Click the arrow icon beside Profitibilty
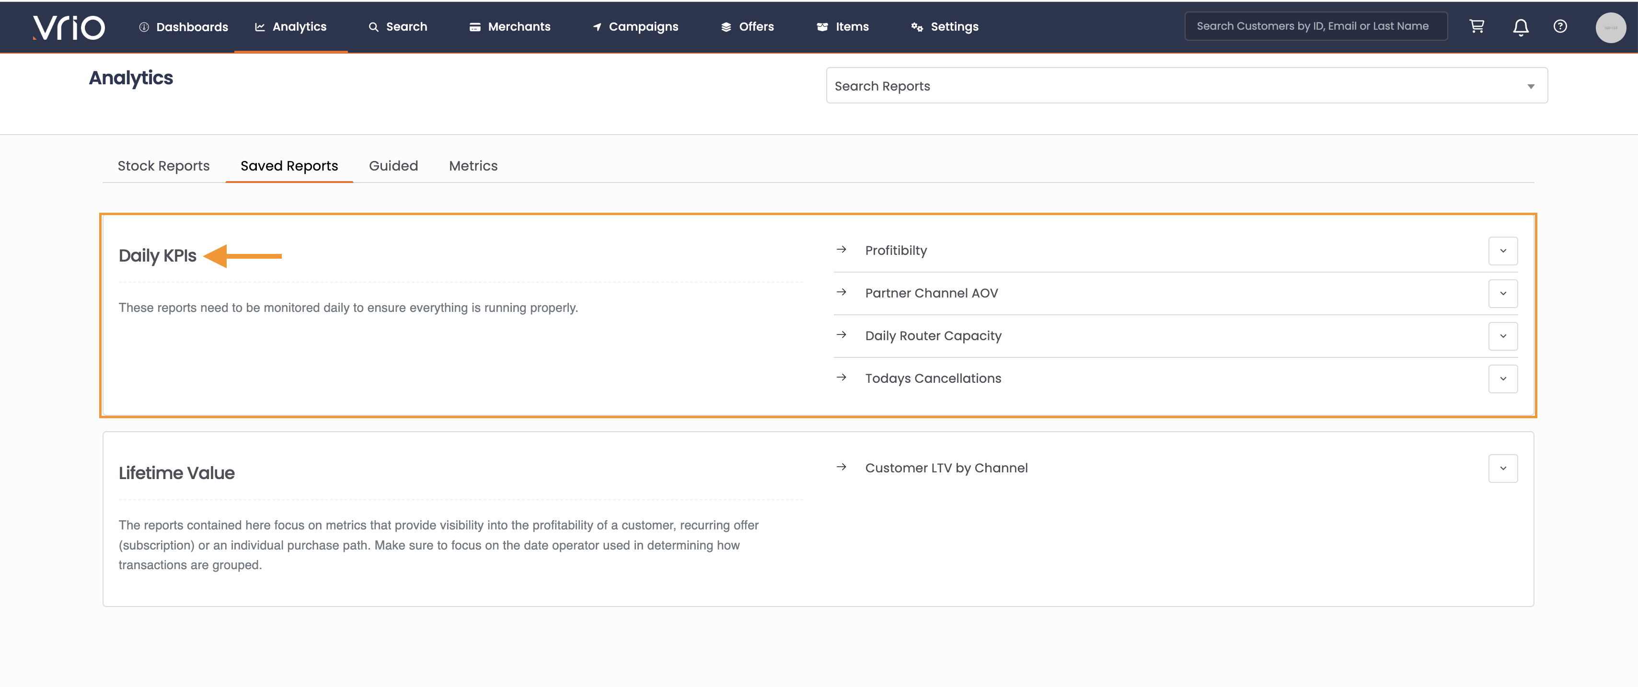Image resolution: width=1638 pixels, height=687 pixels. 841,249
